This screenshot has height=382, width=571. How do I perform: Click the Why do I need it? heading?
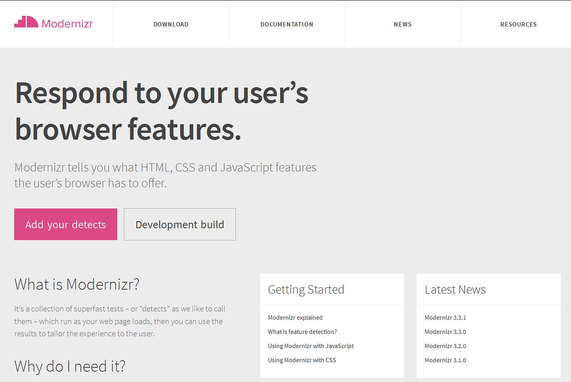click(70, 367)
